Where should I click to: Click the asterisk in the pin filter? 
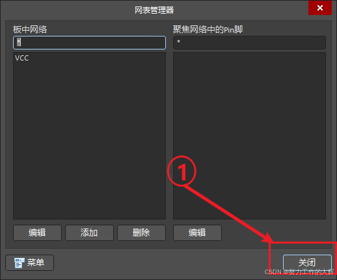pos(178,41)
